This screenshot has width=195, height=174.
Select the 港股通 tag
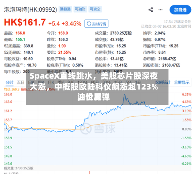[x=65, y=9]
